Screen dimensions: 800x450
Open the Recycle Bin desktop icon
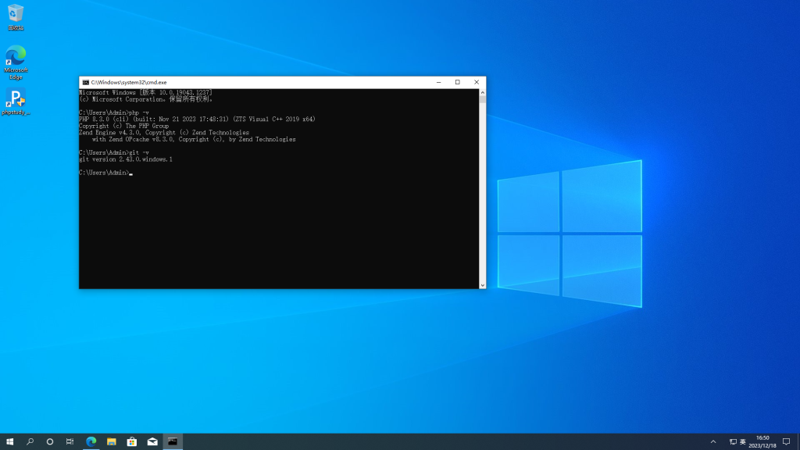point(16,17)
